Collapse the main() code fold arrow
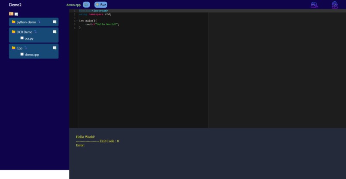This screenshot has height=179, width=346. coord(77,21)
